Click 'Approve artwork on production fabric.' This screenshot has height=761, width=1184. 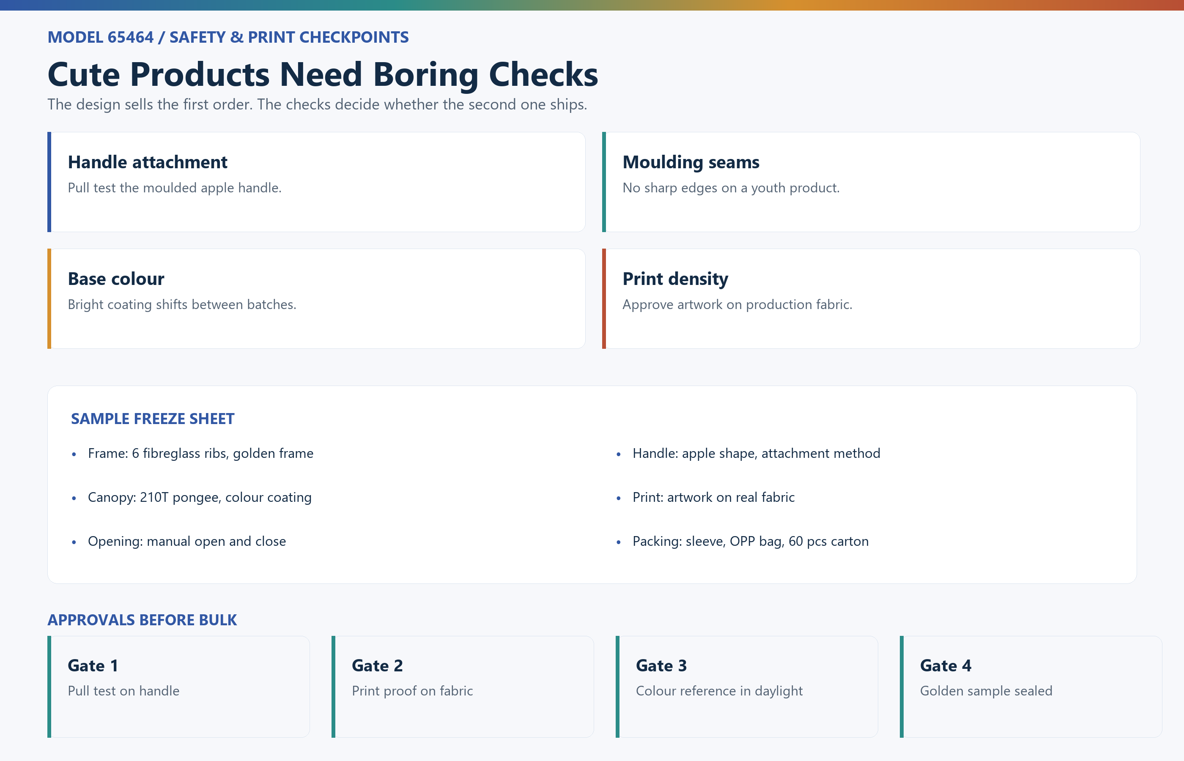tap(737, 304)
